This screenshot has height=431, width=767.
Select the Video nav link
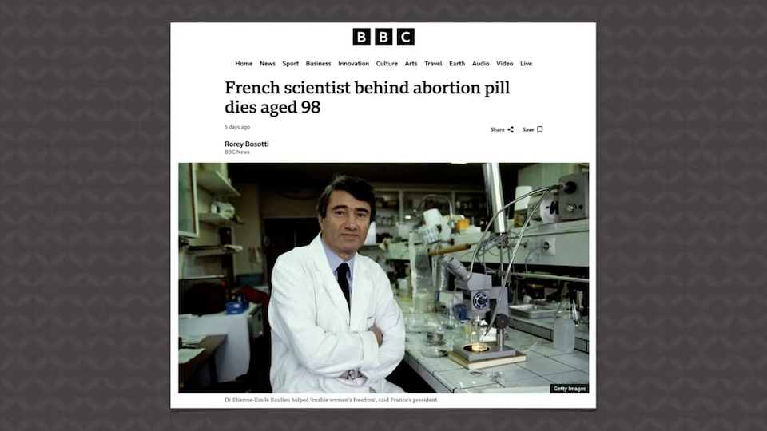pos(504,64)
